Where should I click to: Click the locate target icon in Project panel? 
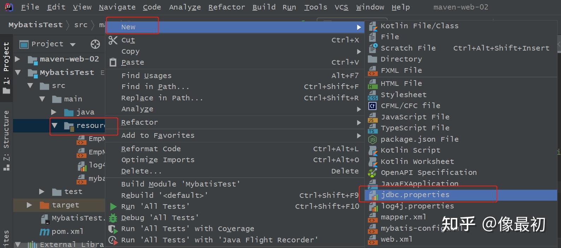95,44
